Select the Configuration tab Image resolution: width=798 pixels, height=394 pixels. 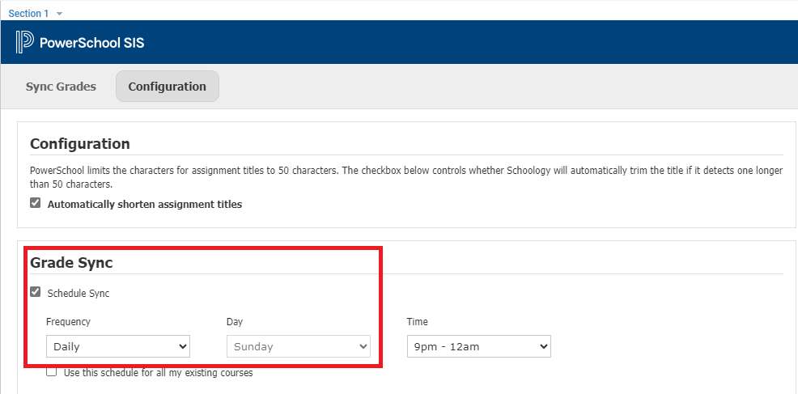click(167, 87)
